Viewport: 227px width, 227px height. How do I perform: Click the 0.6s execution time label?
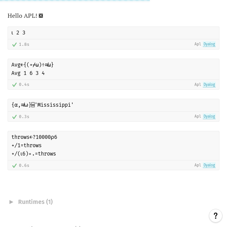coord(24,165)
